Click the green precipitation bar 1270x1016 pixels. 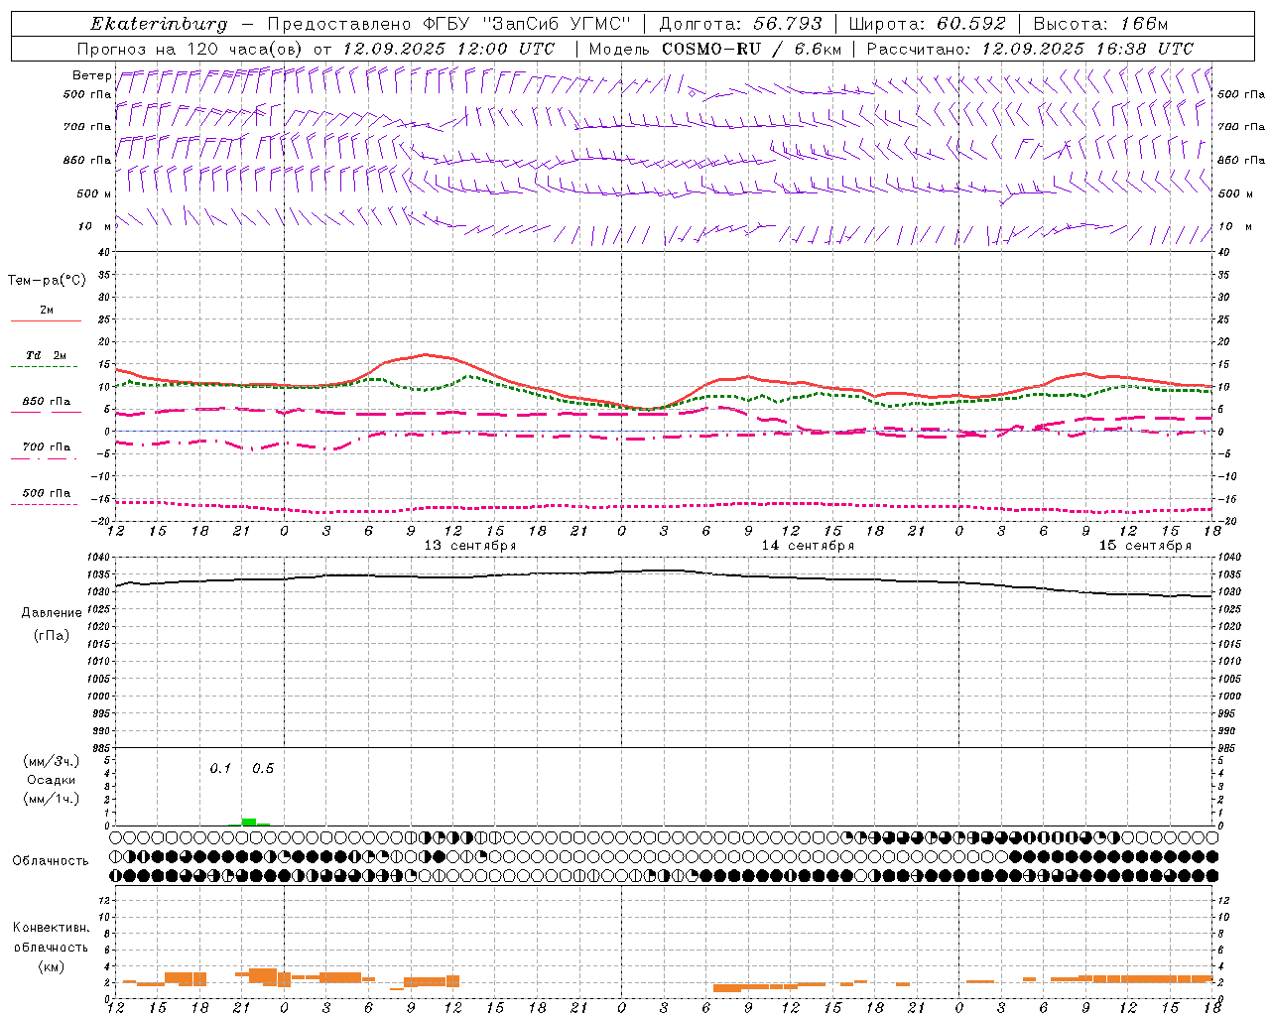tap(249, 822)
